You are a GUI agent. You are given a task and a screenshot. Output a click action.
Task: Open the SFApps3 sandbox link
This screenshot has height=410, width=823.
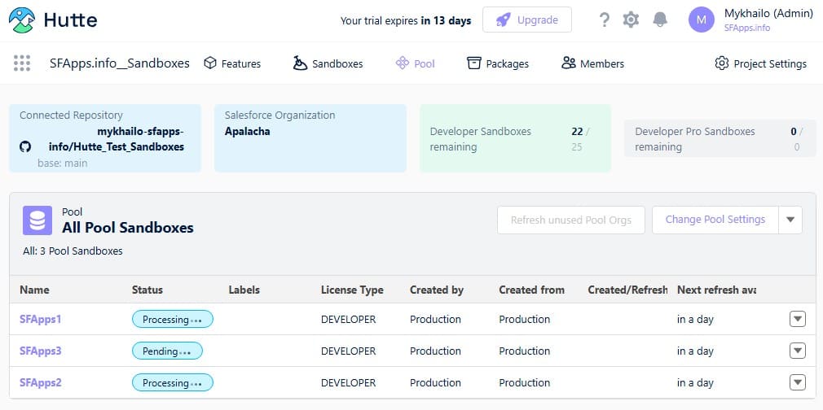(41, 351)
